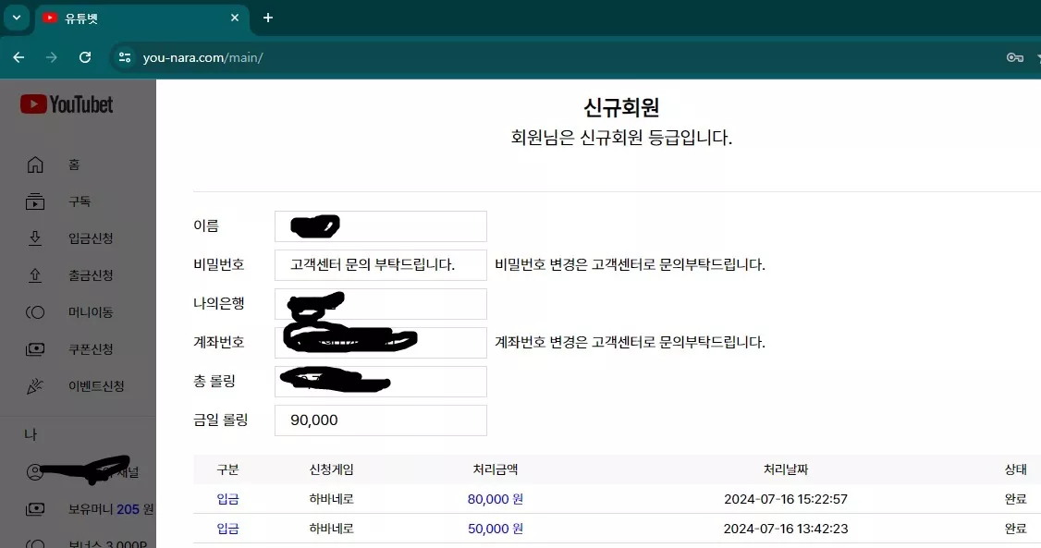Go back using browser back arrow
Screen dimensions: 1041x548
(18, 57)
